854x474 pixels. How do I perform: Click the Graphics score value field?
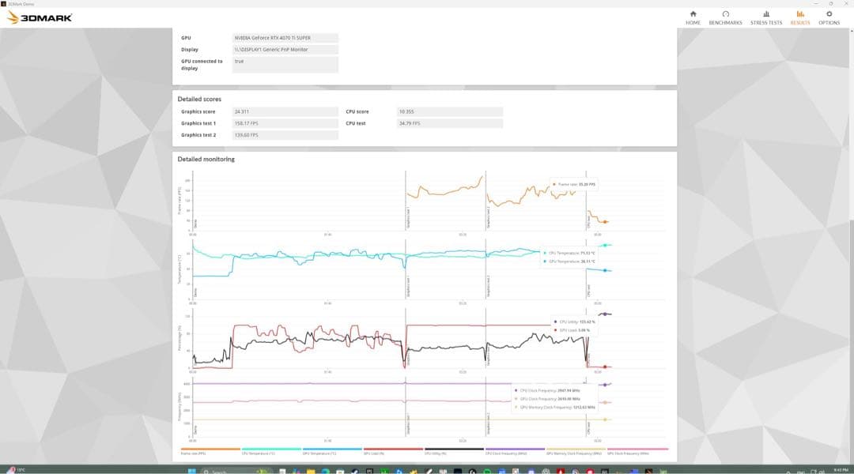(285, 112)
